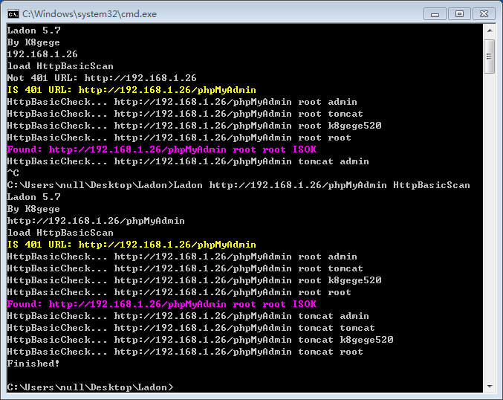Click the scrollbar up arrow

tap(490, 30)
